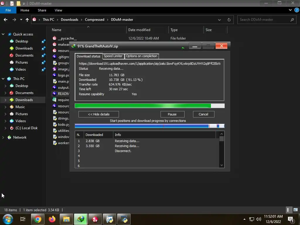Switch to Options on completion tab
This screenshot has width=300, height=225.
coord(142,56)
